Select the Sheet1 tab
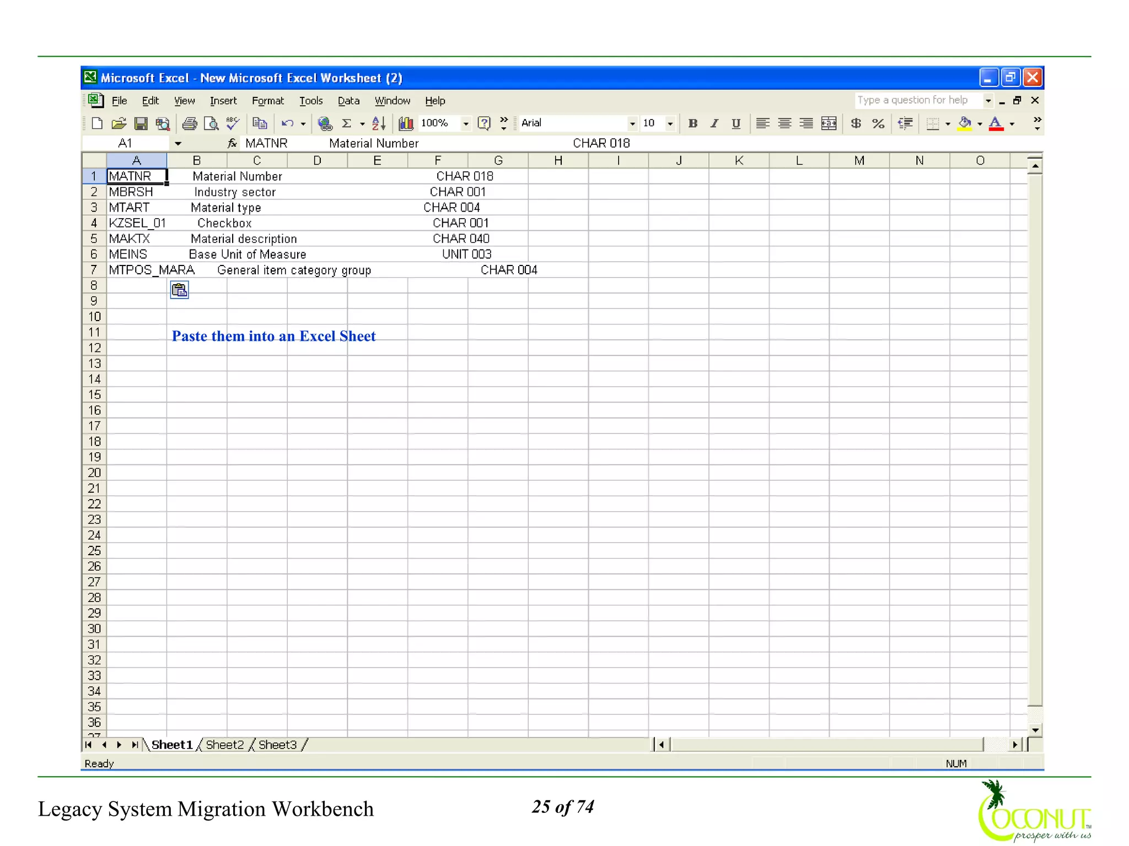Viewport: 1129px width, 846px height. point(172,745)
